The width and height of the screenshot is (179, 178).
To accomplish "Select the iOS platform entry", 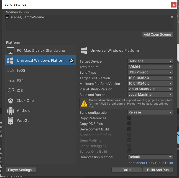I will pyautogui.click(x=40, y=90).
